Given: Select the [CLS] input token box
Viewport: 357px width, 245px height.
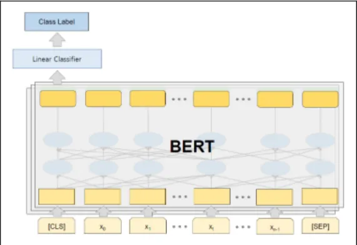Looking at the screenshot, I should click(x=56, y=226).
